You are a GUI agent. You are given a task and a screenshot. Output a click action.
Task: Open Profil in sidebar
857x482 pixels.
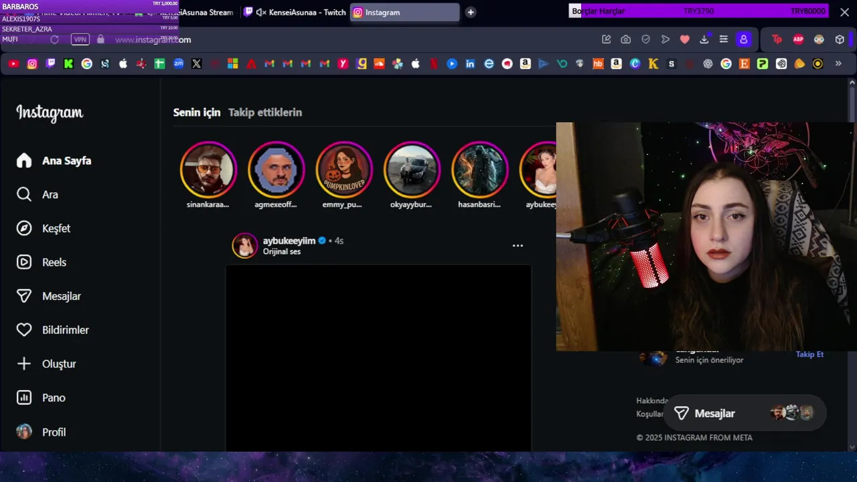coord(41,432)
